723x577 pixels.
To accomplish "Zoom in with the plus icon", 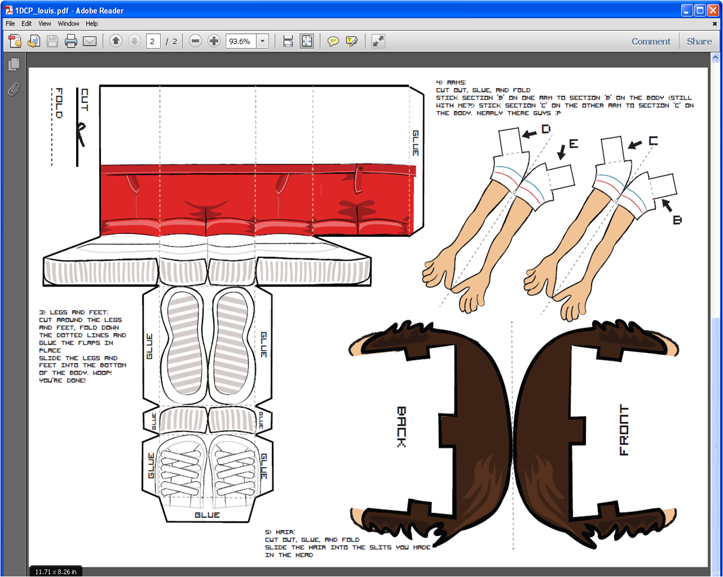I will 214,41.
